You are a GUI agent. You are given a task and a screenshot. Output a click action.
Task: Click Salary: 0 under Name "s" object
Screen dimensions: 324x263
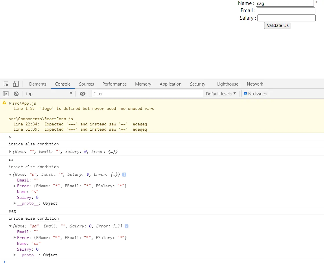28,198
